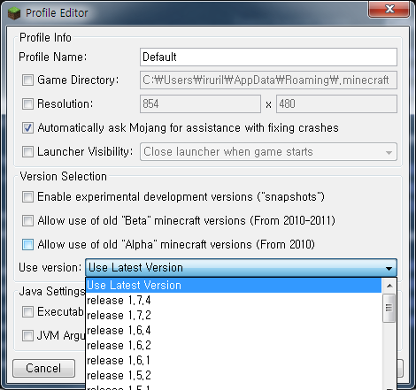Allow old Beta minecraft versions checkbox
Screen dimensions: 416x390
point(27,221)
